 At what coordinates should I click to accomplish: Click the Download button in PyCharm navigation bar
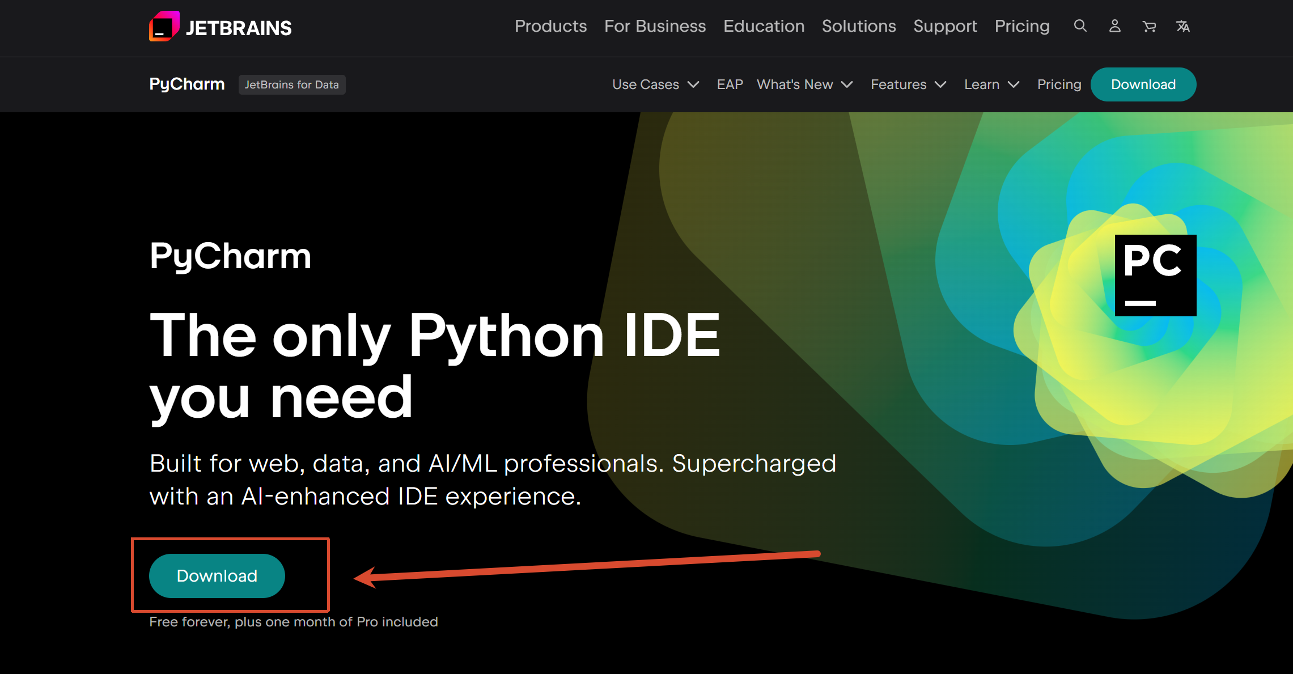1143,84
